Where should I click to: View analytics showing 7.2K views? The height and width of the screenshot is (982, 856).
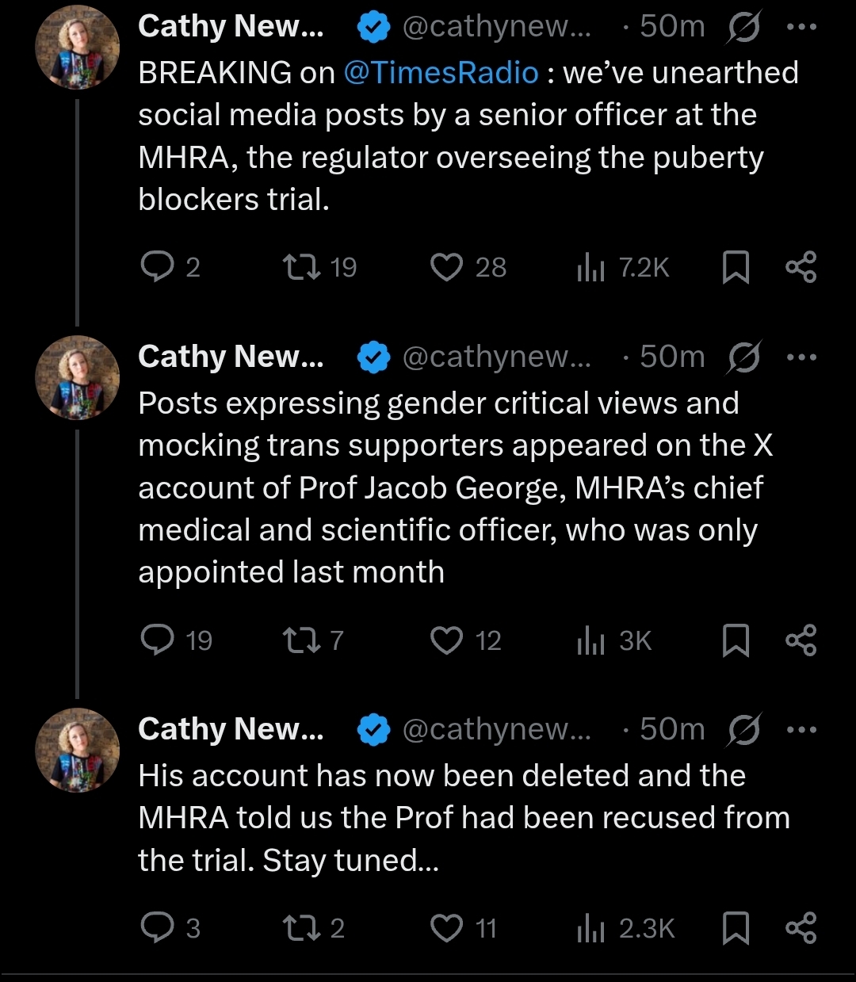(590, 268)
